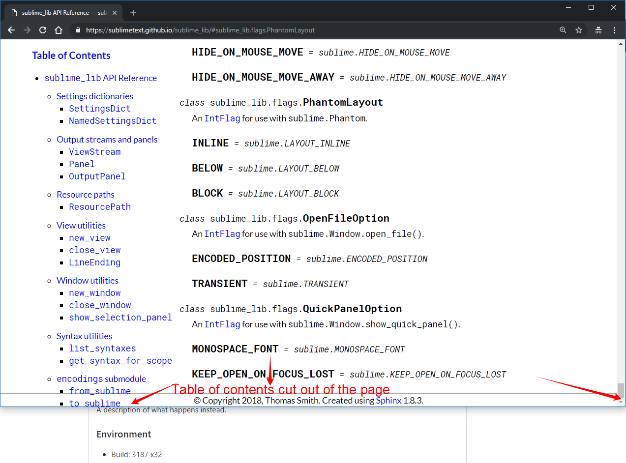Open the browser home page icon

coord(59,30)
